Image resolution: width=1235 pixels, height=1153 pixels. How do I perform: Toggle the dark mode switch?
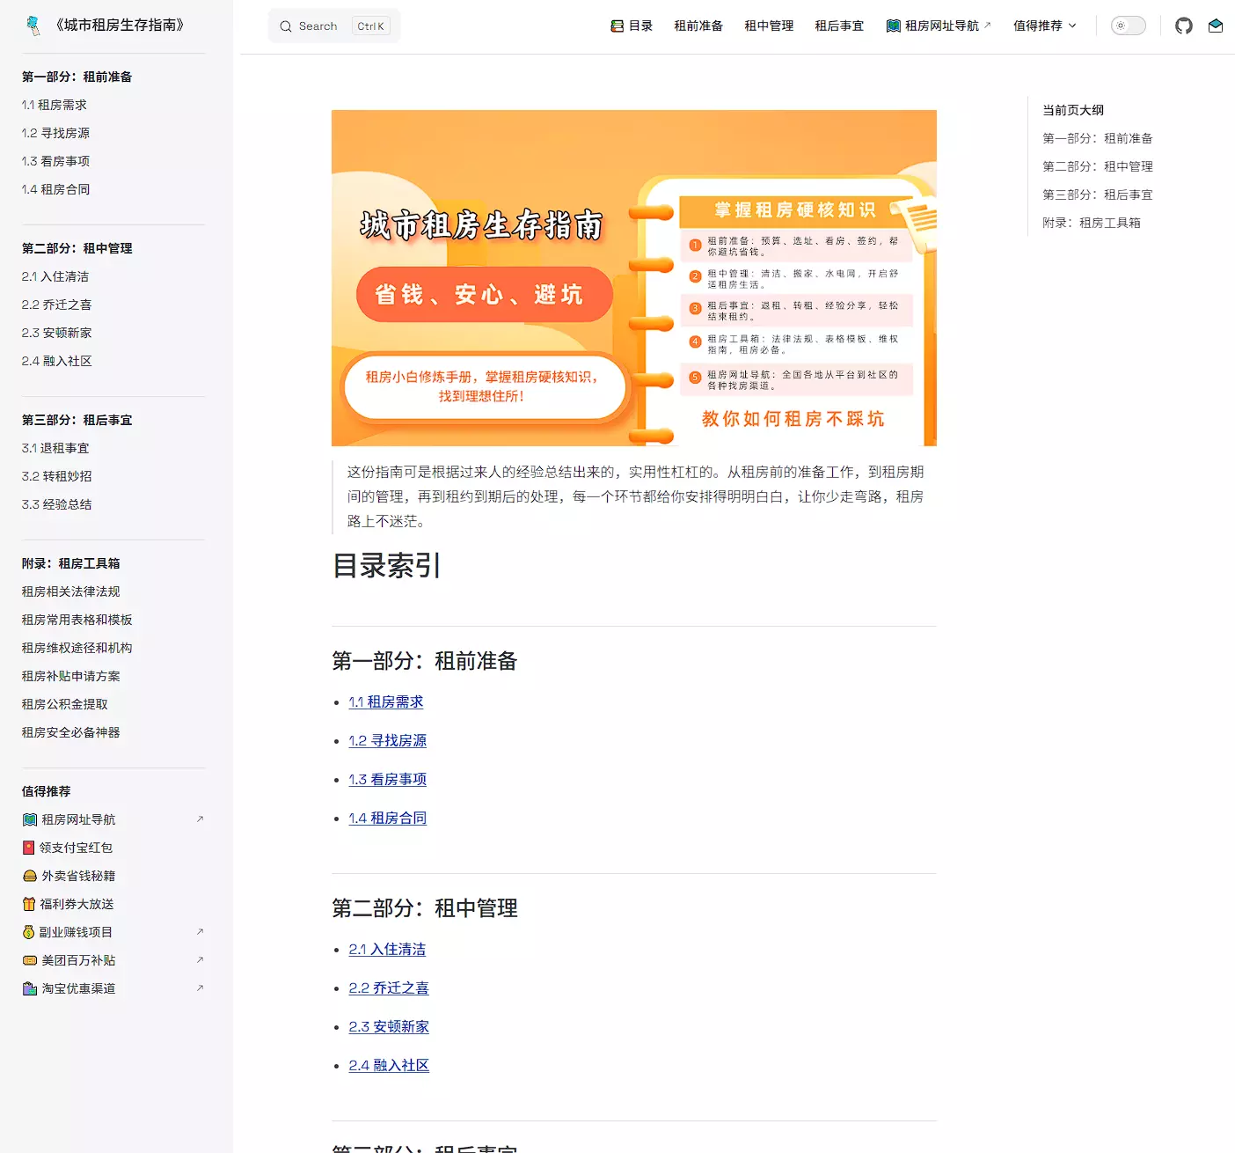[1128, 26]
